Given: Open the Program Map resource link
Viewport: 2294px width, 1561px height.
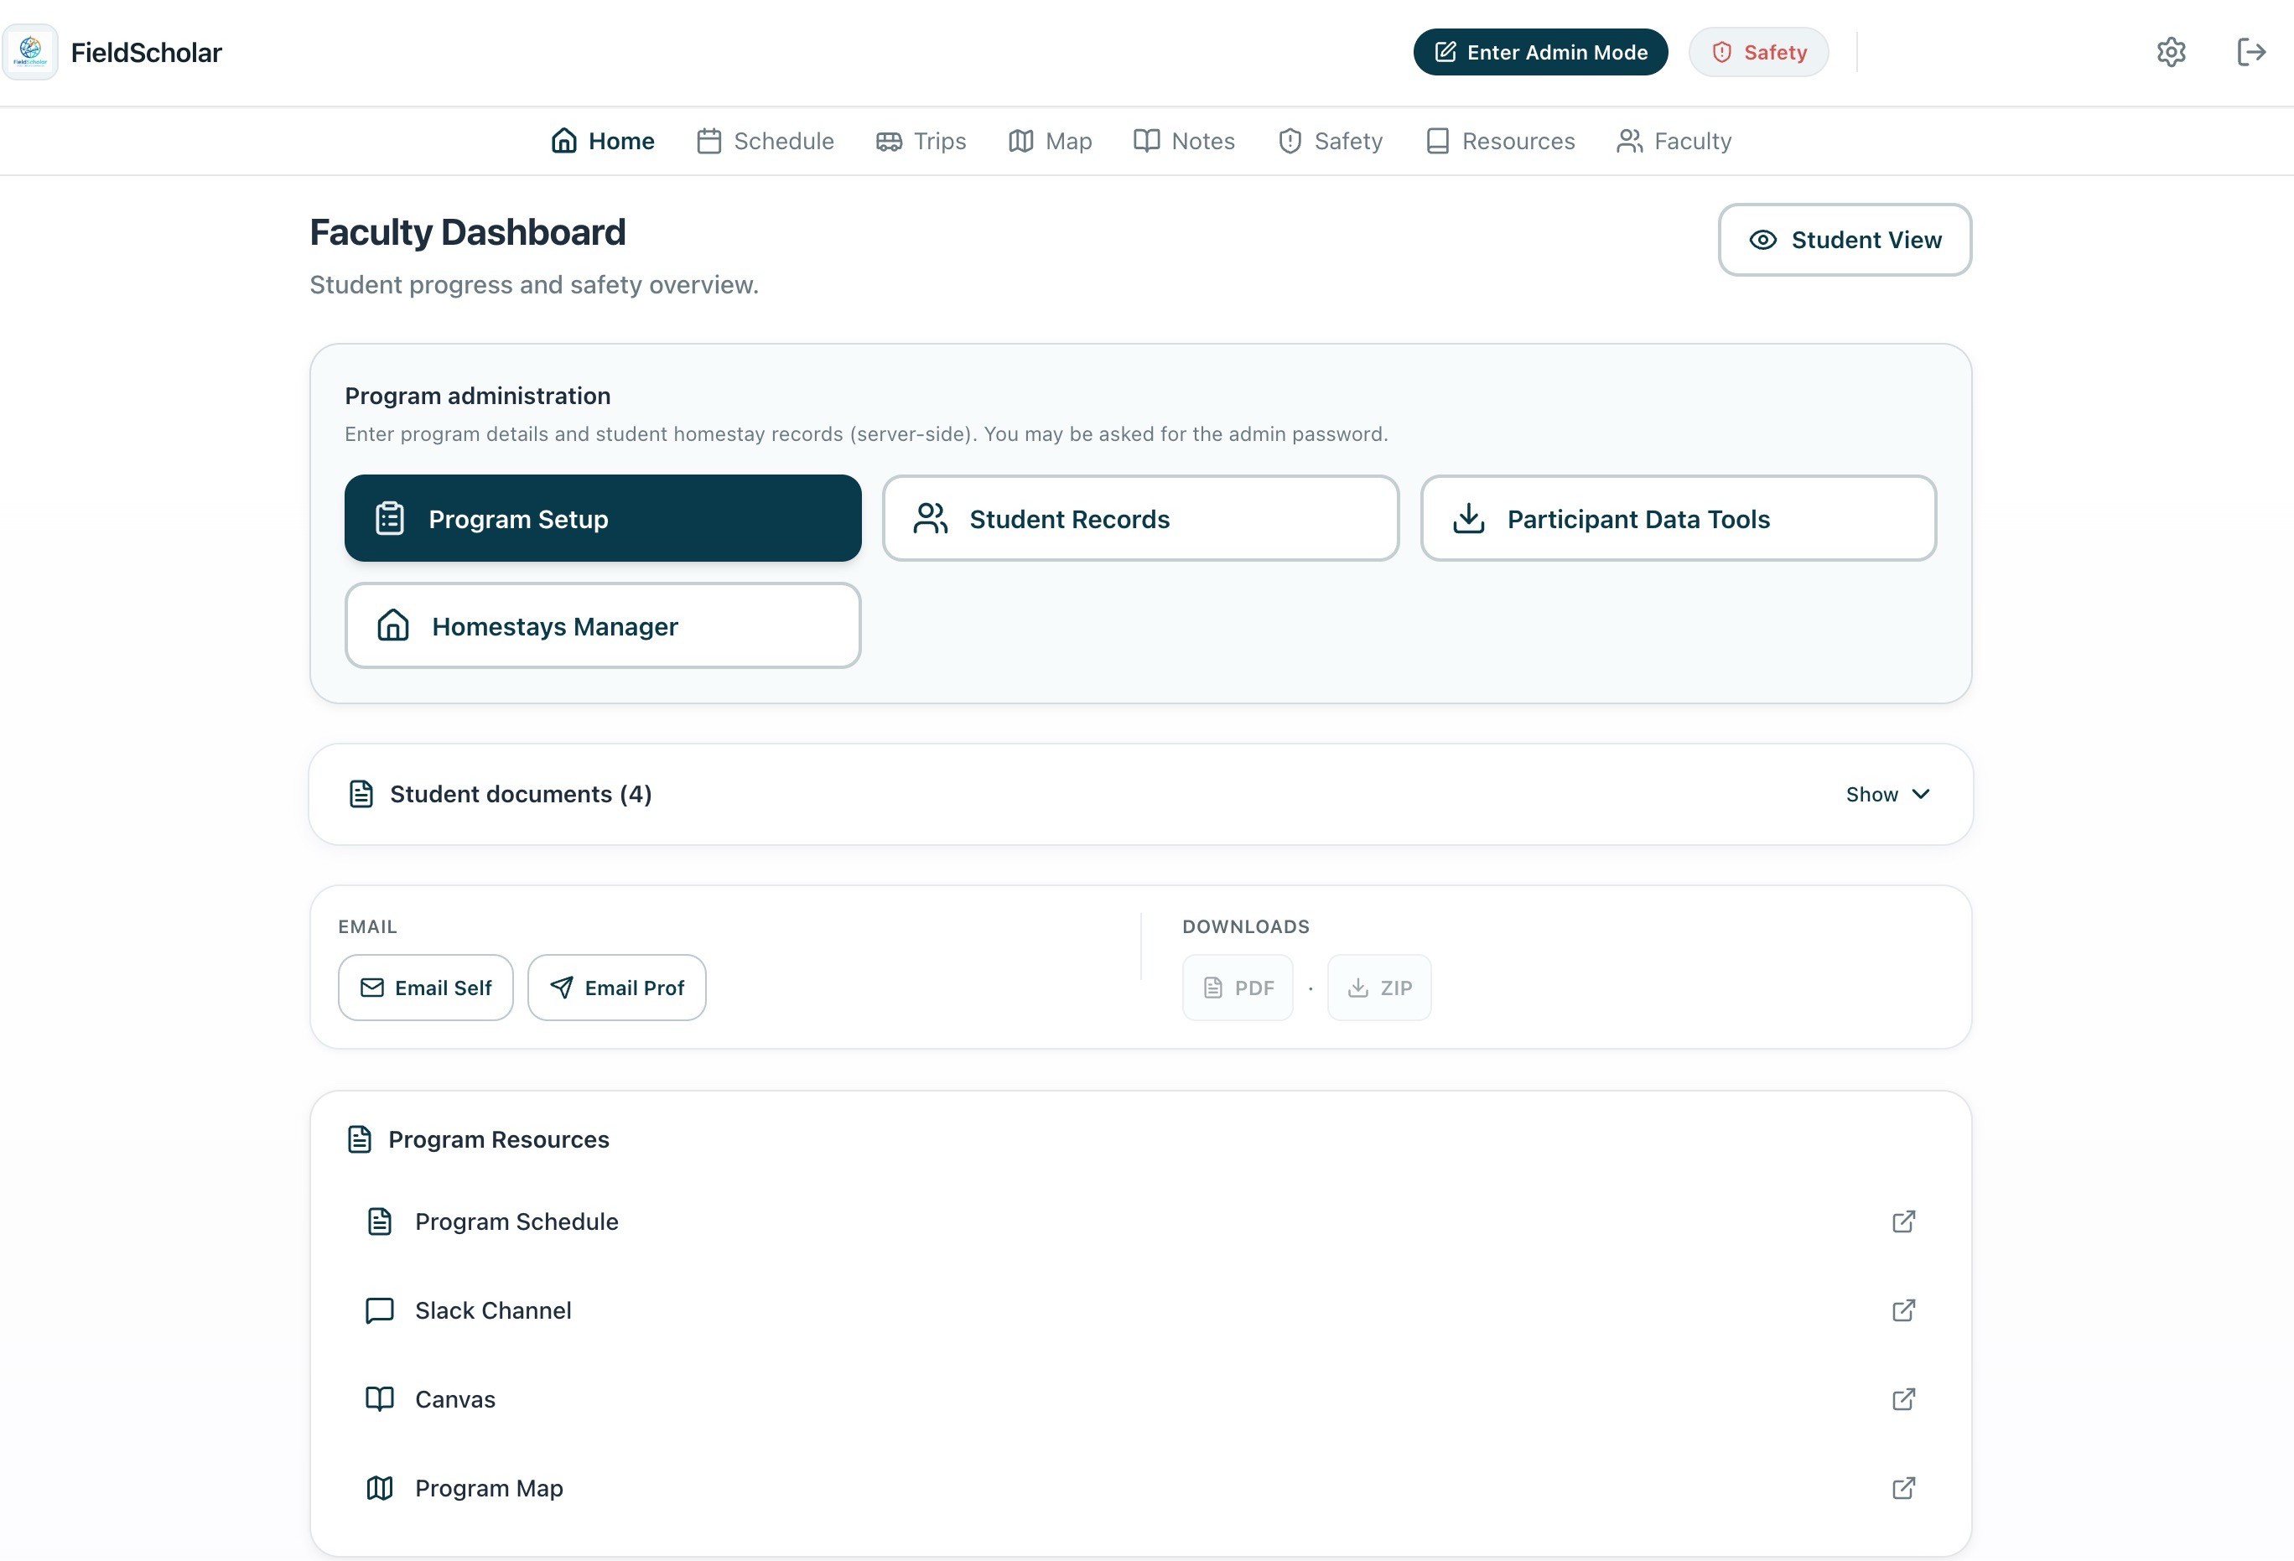Looking at the screenshot, I should [1140, 1488].
